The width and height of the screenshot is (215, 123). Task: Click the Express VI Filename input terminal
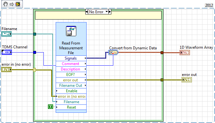pyautogui.click(x=71, y=102)
